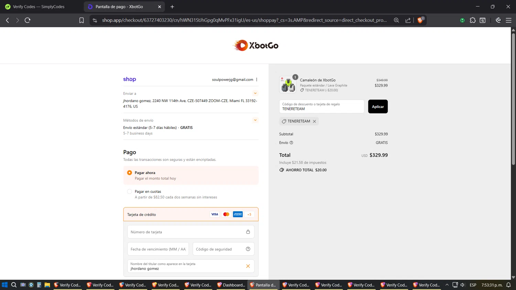
Task: Click the Tarjeta de crédito header
Action: coord(191,214)
